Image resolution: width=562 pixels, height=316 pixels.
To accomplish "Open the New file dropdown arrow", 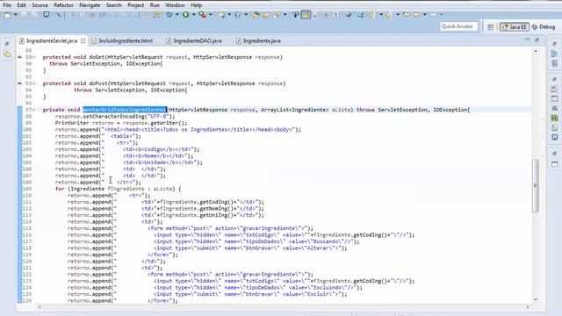I will (16, 15).
